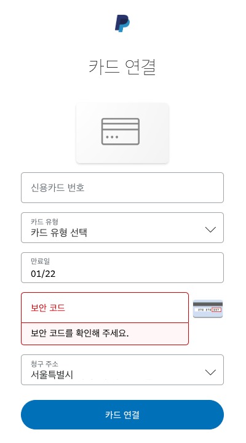The width and height of the screenshot is (246, 443).
Task: Click the 청구 주소 field label
Action: click(44, 364)
